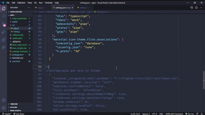The width and height of the screenshot is (205, 115).
Task: Expand the NPM Scripts section
Action: pos(20,111)
